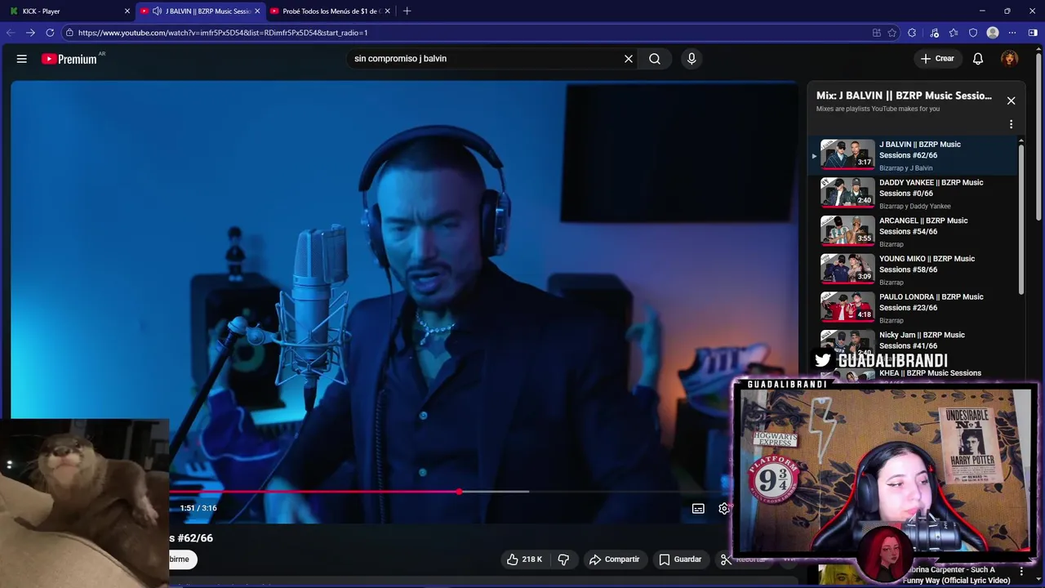Image resolution: width=1045 pixels, height=588 pixels.
Task: Close the Probé Todos los Menús tab
Action: click(387, 11)
